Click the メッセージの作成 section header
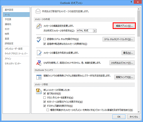Image resolution: width=143 pixels, height=122 pixels. 84,19
